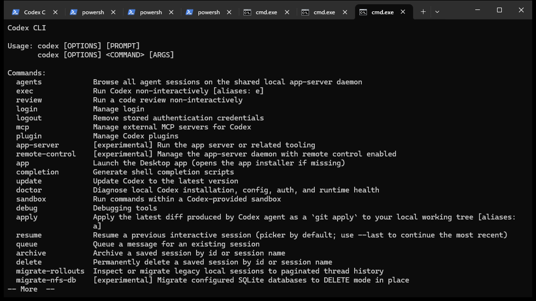
Task: Click the 'app-server' command name
Action: (x=37, y=145)
